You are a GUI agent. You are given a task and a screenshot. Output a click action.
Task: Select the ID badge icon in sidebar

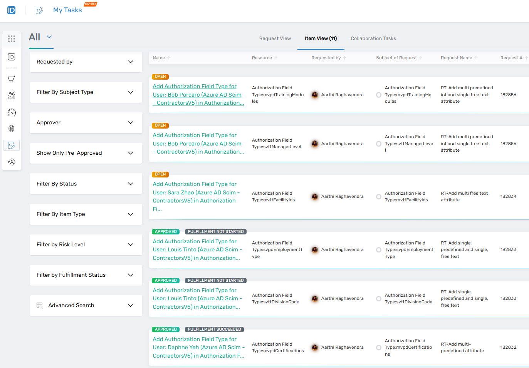point(11,57)
